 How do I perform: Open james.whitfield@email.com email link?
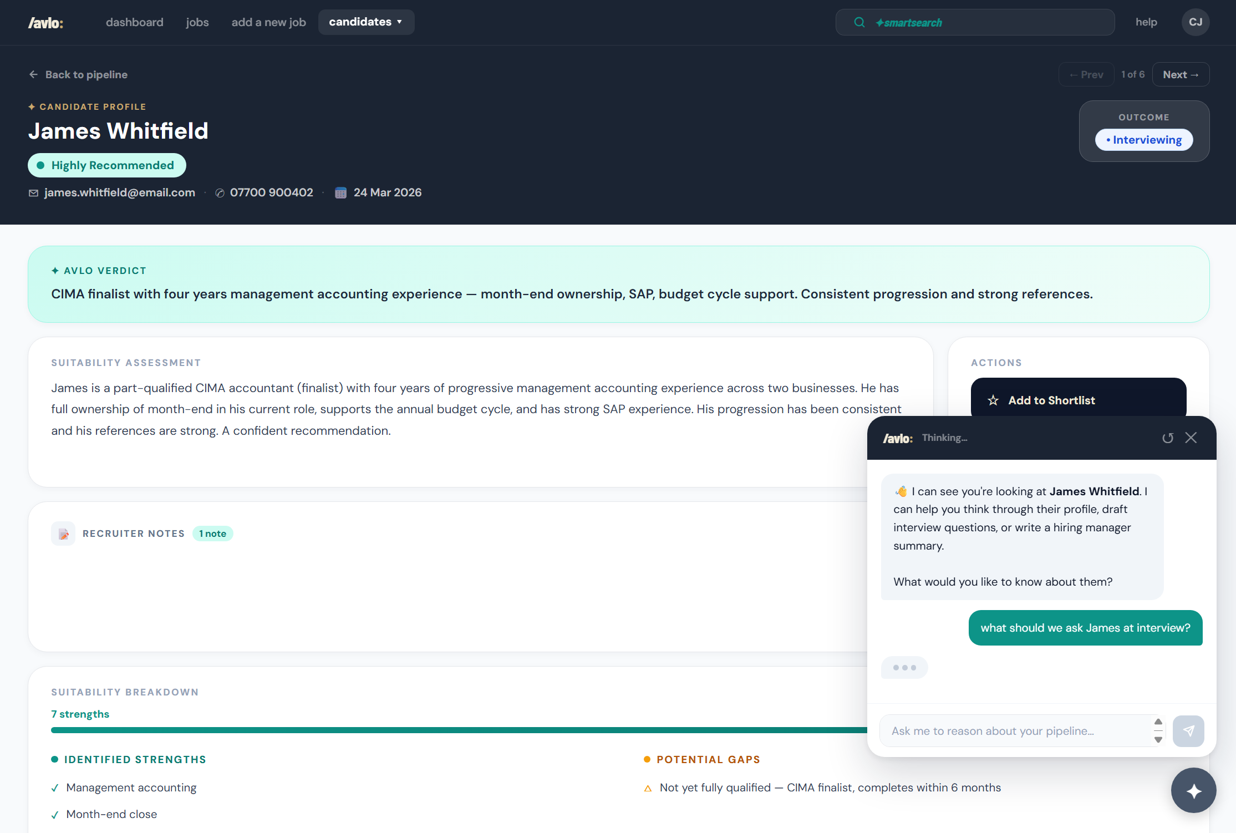120,192
